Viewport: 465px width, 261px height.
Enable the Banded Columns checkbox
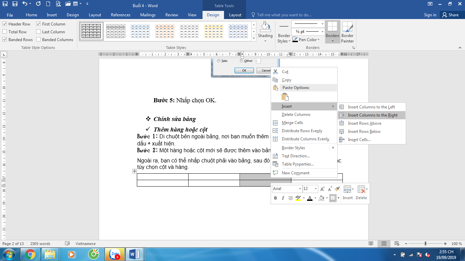point(38,40)
